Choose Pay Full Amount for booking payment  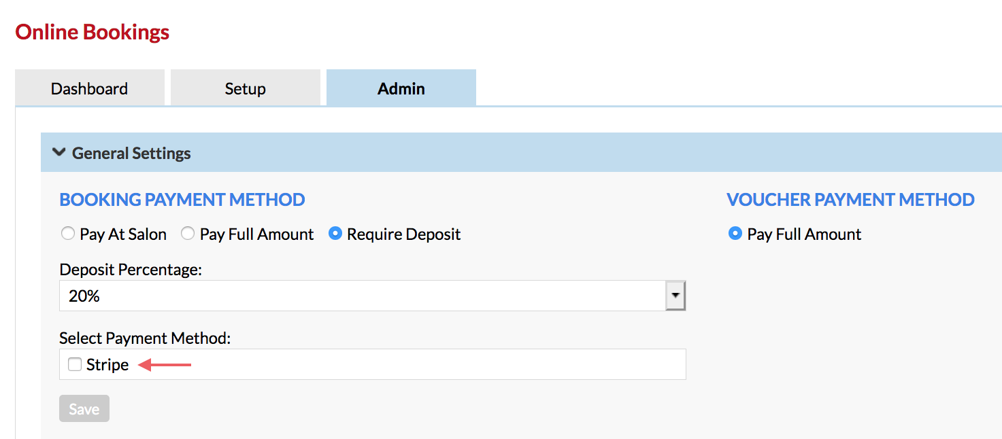pos(188,234)
